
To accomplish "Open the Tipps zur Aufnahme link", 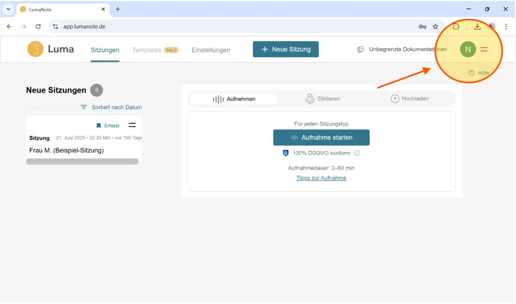I will click(321, 178).
